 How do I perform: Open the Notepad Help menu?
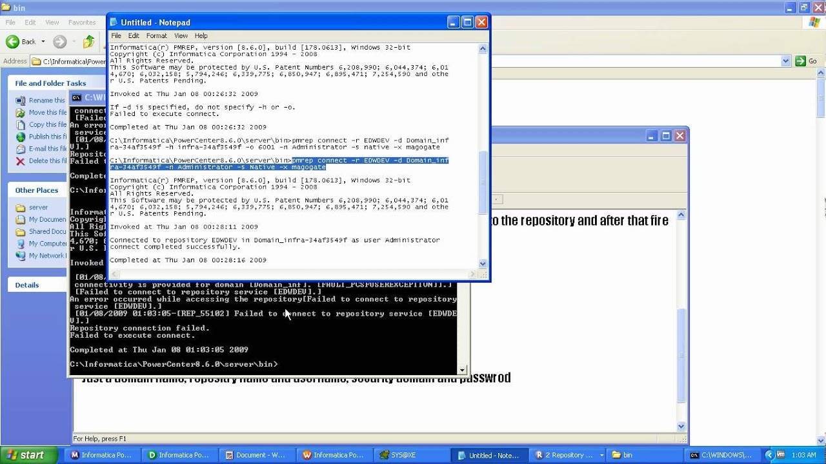point(201,35)
